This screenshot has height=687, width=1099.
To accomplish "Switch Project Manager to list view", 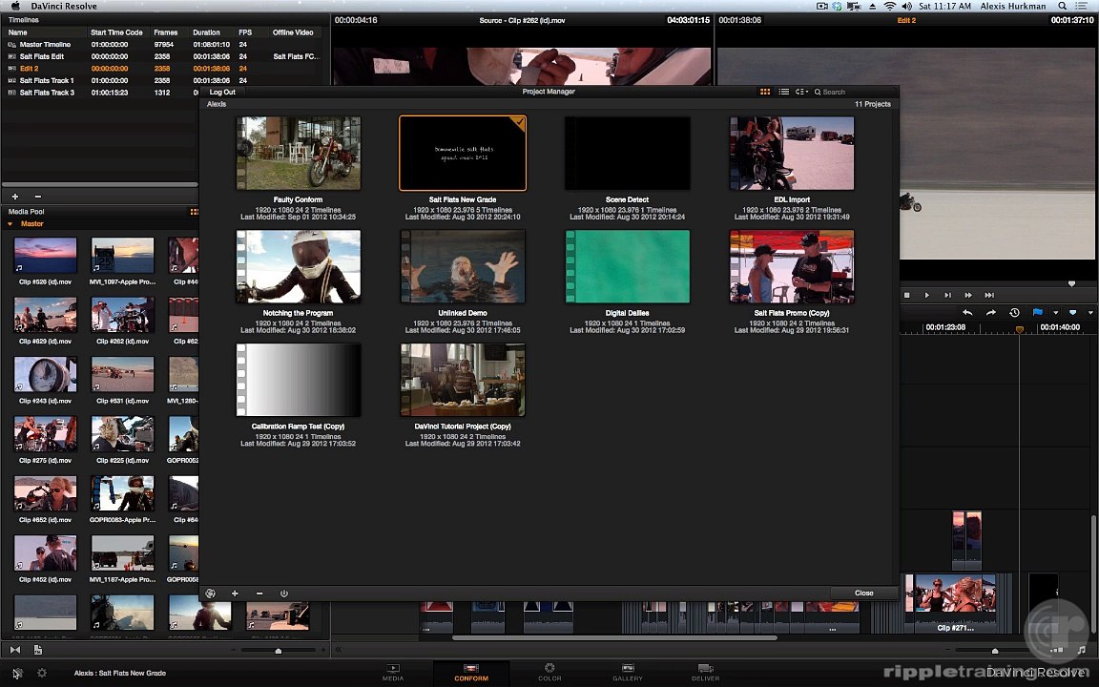I will tap(783, 92).
